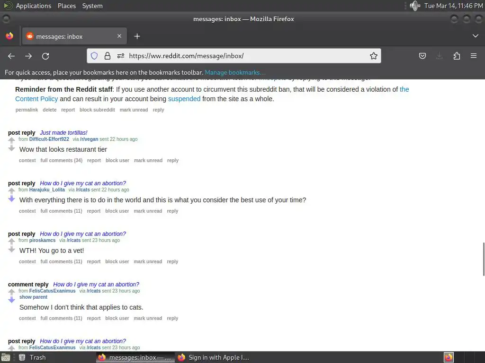Click the Manage bookmarks link
The image size is (485, 363).
point(235,72)
